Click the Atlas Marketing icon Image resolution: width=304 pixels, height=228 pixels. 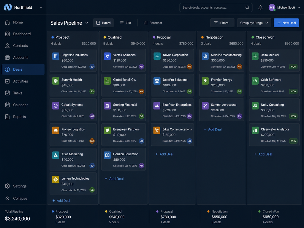56,155
